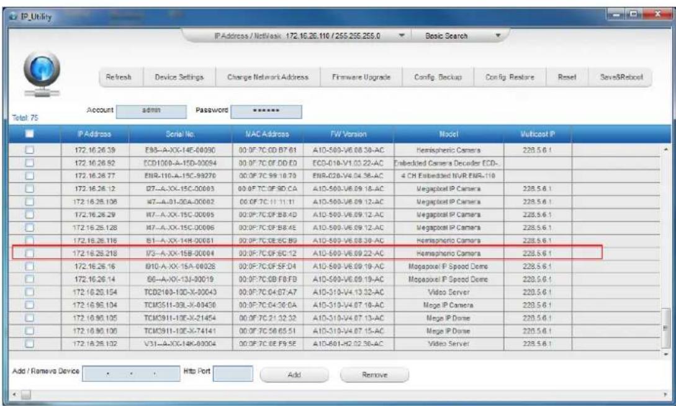Image resolution: width=676 pixels, height=406 pixels.
Task: Click the Http Port input field
Action: click(x=233, y=374)
